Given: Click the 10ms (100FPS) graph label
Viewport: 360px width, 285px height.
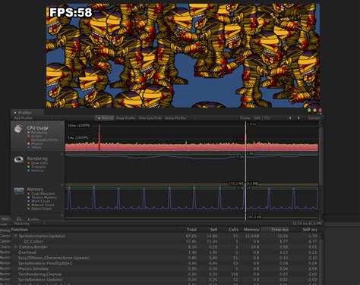Looking at the screenshot, I should pos(79,125).
